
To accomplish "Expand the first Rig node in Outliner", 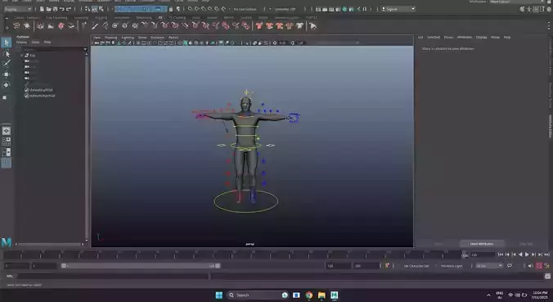I will (x=22, y=56).
